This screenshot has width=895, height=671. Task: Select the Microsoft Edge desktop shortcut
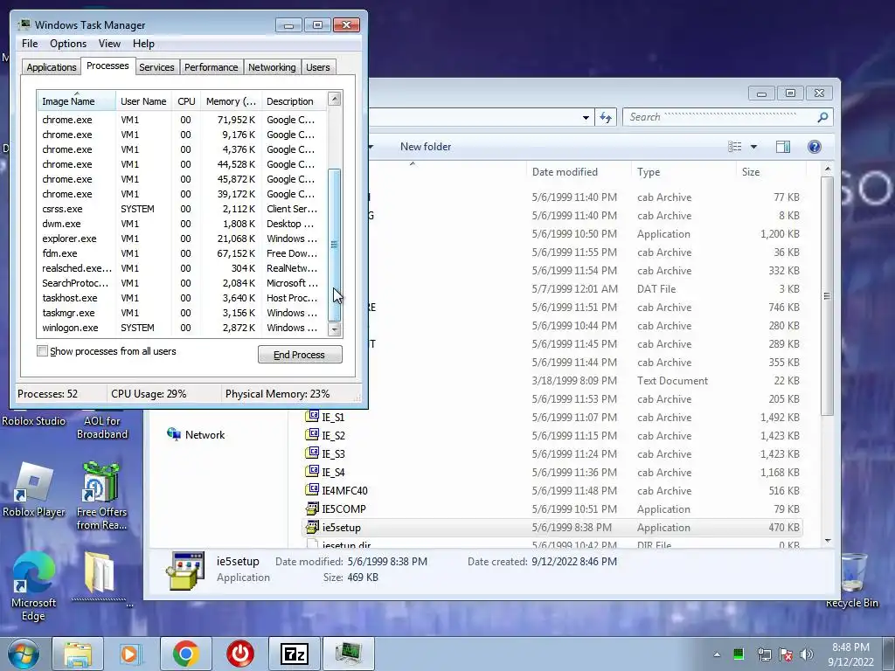(33, 586)
